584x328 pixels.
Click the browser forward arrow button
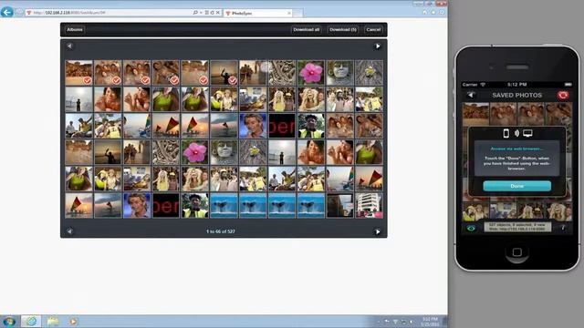click(18, 12)
